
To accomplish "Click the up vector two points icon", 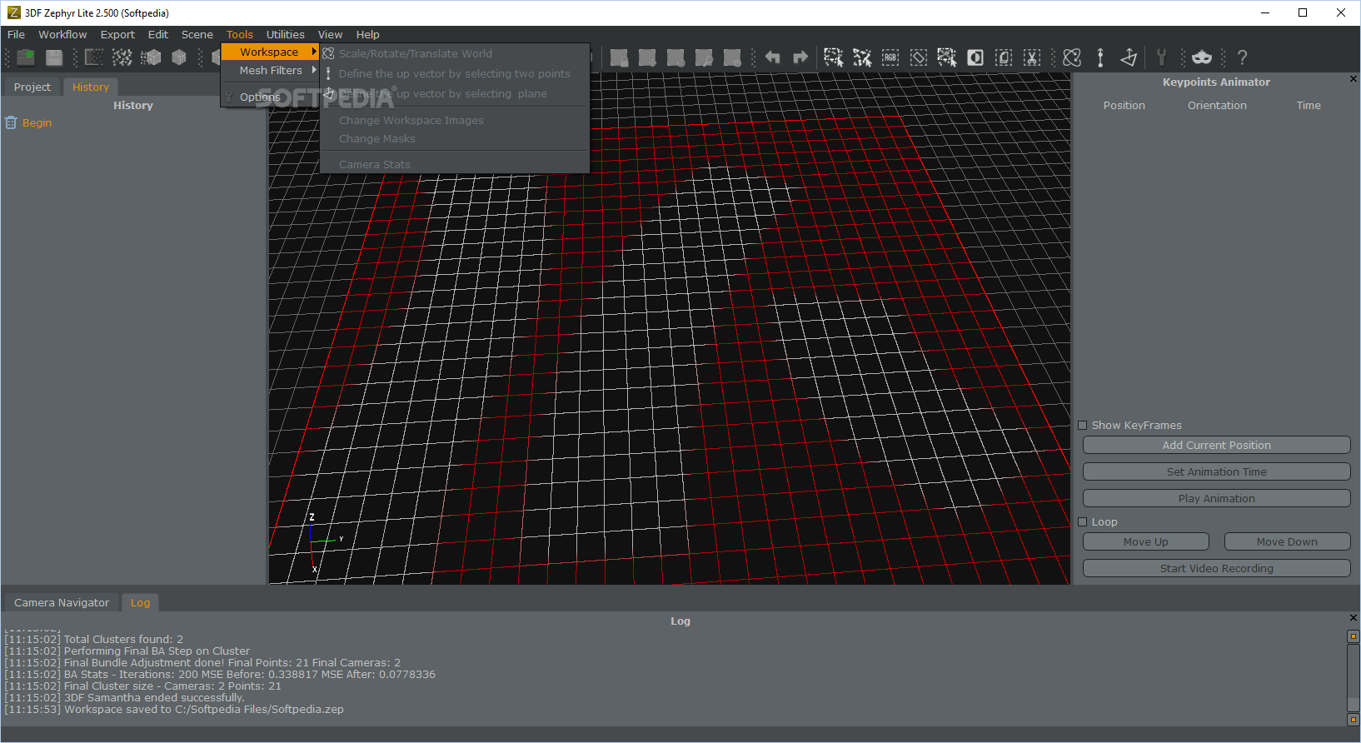I will point(1100,57).
